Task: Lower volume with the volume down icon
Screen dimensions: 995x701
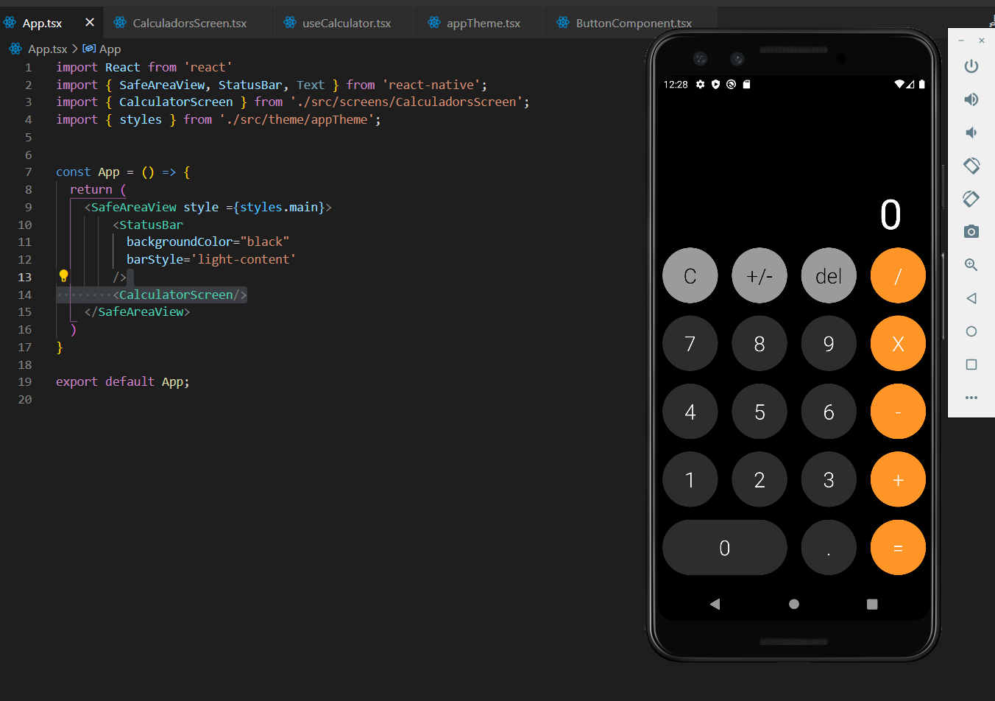Action: click(x=971, y=133)
